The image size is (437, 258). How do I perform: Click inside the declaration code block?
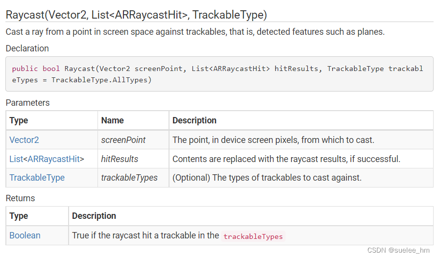(x=218, y=74)
